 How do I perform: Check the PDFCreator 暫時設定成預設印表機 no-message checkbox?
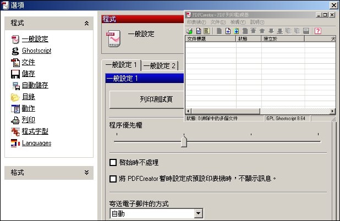click(113, 179)
